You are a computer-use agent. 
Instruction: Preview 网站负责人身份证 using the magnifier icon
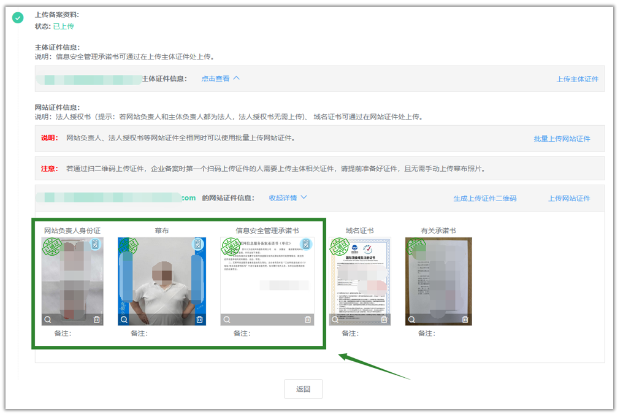pyautogui.click(x=48, y=319)
